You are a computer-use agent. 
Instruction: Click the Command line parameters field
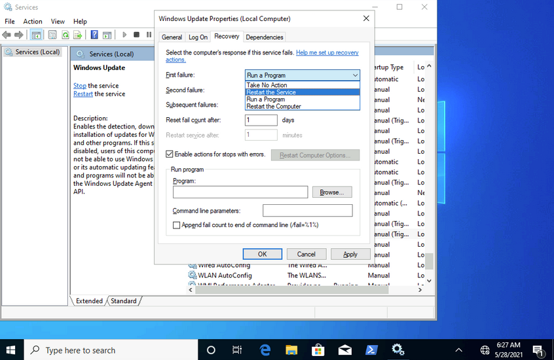click(x=307, y=211)
